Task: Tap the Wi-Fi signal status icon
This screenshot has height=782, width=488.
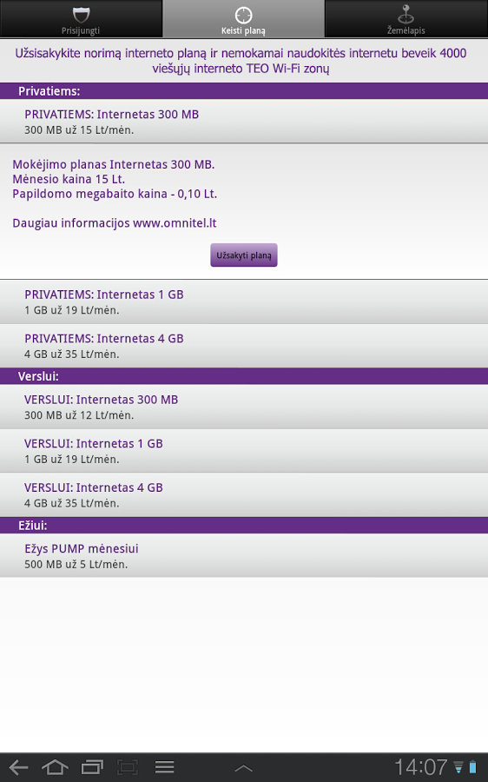Action: [x=458, y=767]
